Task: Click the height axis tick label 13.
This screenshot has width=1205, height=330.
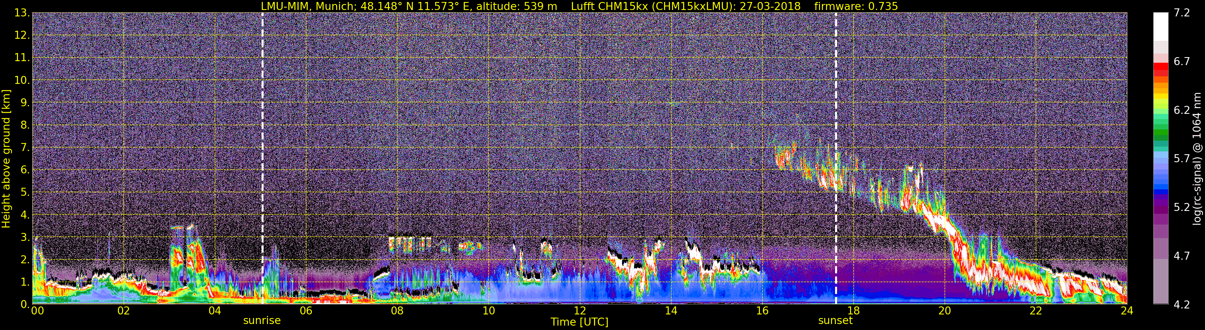Action: (22, 13)
